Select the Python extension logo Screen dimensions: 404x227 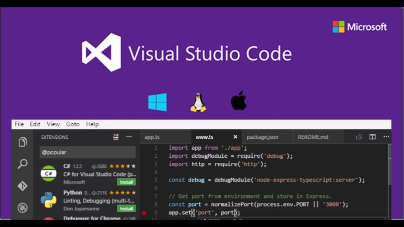[49, 200]
